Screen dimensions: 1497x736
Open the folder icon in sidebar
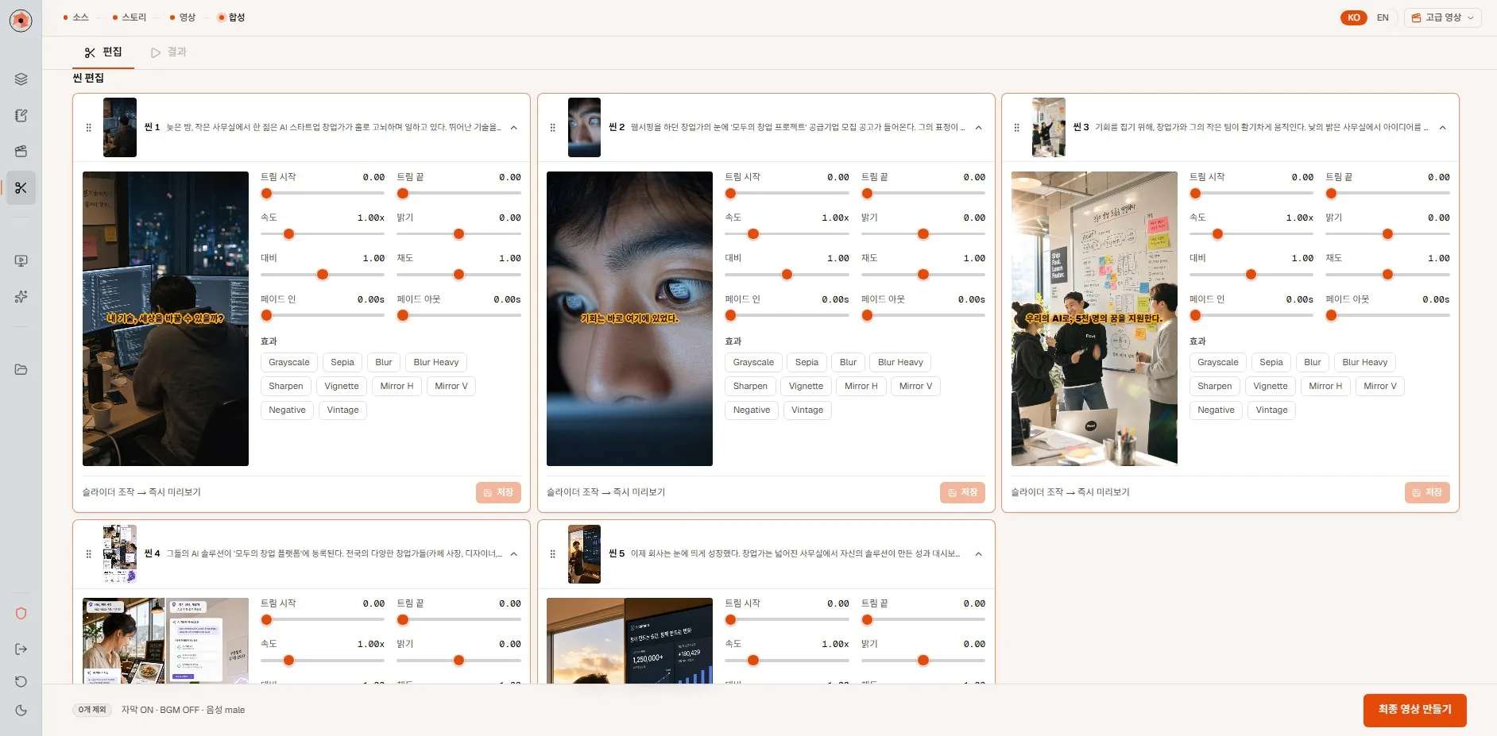(21, 369)
